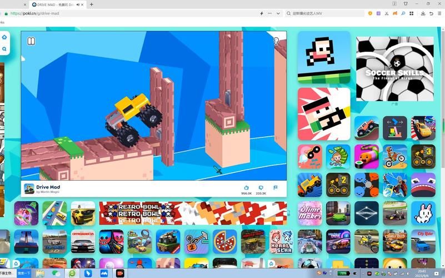Open the City Rider game
Viewport: 445px width, 278px height.
pyautogui.click(x=423, y=242)
